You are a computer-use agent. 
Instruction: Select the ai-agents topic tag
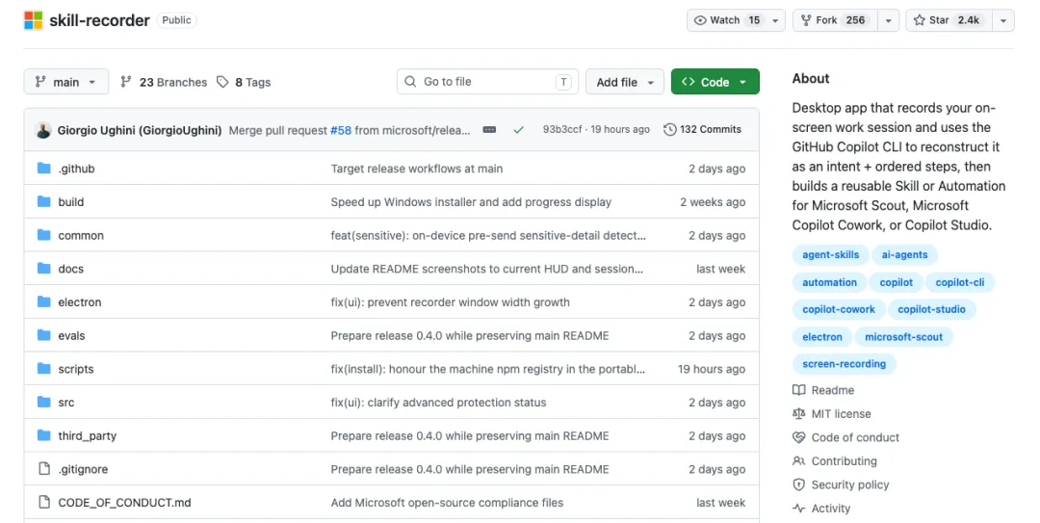904,255
